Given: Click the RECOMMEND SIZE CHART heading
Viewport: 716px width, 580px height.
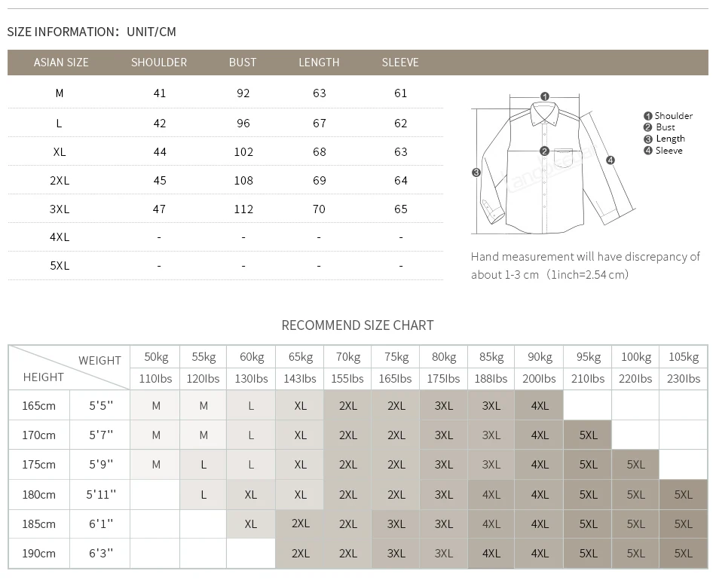Looking at the screenshot, I should pyautogui.click(x=357, y=325).
